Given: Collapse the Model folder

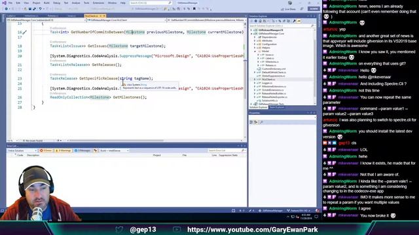Looking at the screenshot, I should click(x=255, y=51).
